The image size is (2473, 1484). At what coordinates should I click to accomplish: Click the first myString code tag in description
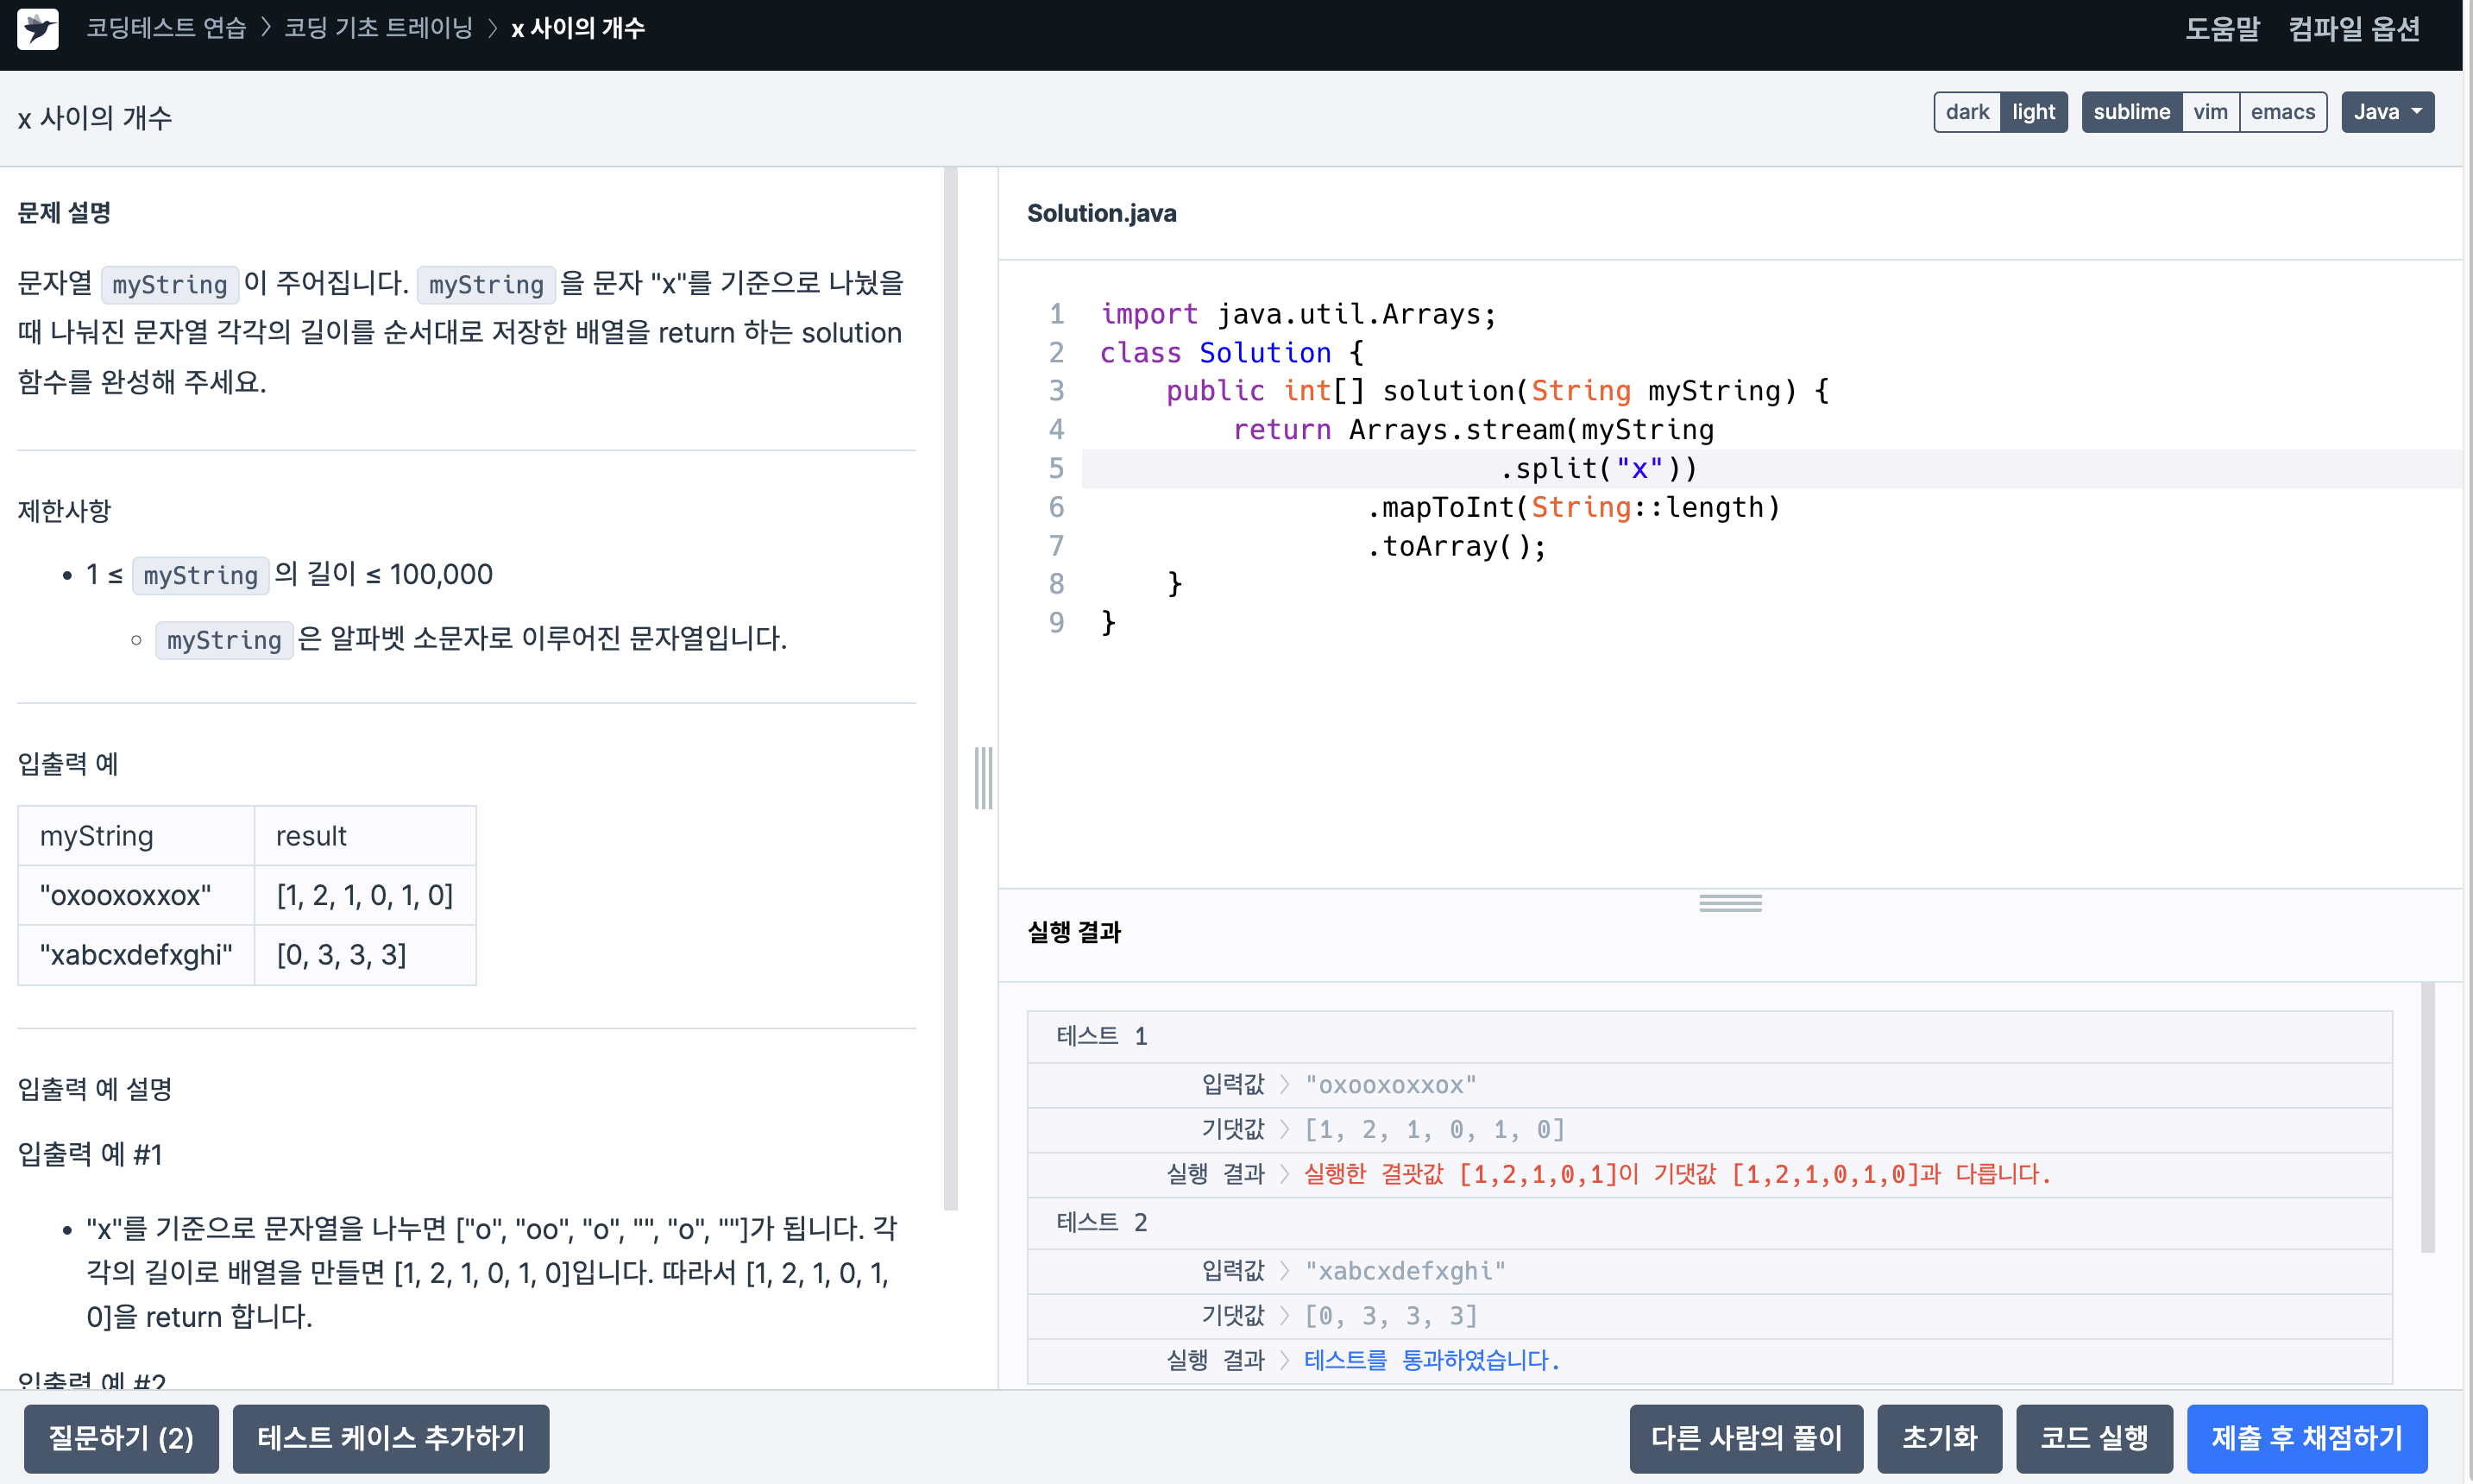(x=169, y=284)
